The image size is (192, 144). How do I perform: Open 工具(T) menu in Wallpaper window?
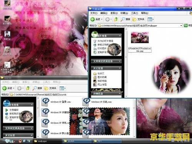pos(134,13)
